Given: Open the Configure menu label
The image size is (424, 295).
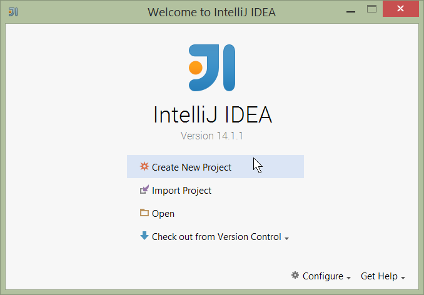Looking at the screenshot, I should coord(323,276).
